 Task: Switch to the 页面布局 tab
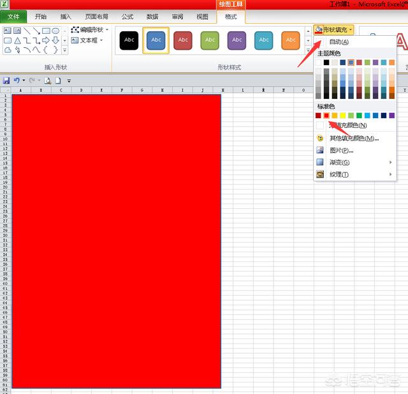(96, 17)
